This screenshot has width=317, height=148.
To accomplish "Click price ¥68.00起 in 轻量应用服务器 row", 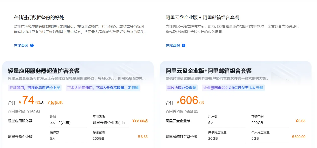I will pos(140,121).
